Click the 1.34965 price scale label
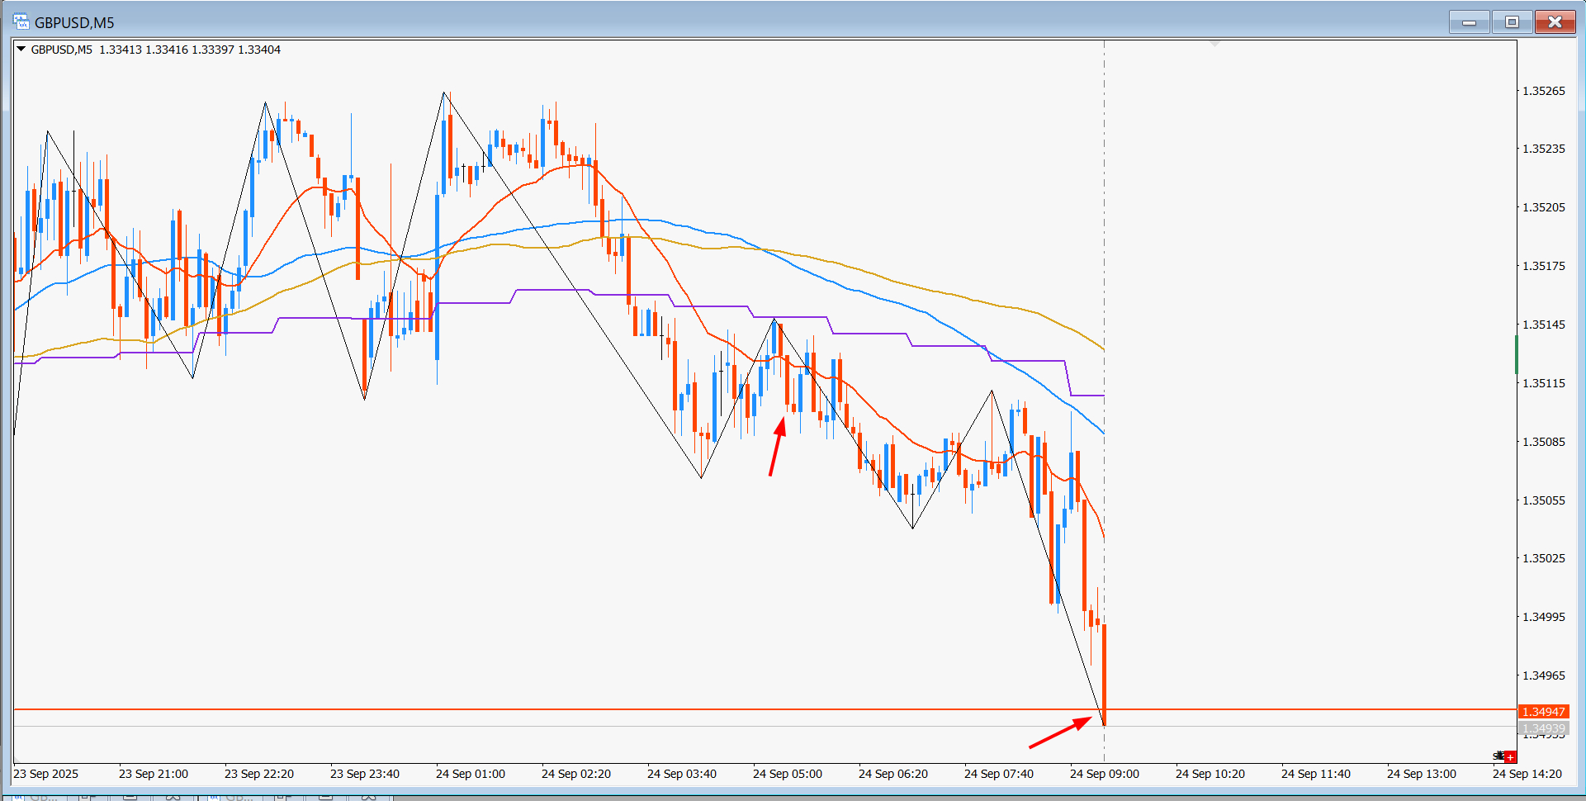The image size is (1586, 801). 1544,675
